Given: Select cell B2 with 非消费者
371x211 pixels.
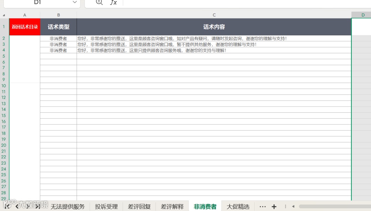Looking at the screenshot, I should [x=58, y=38].
